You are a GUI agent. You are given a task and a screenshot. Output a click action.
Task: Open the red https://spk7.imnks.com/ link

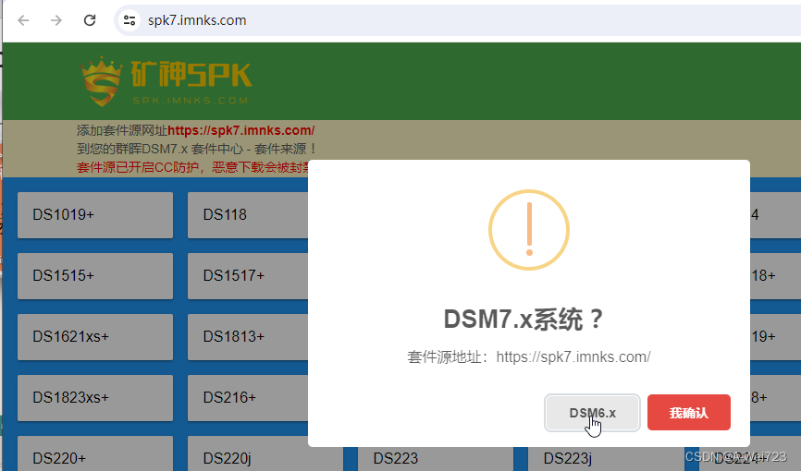point(241,130)
